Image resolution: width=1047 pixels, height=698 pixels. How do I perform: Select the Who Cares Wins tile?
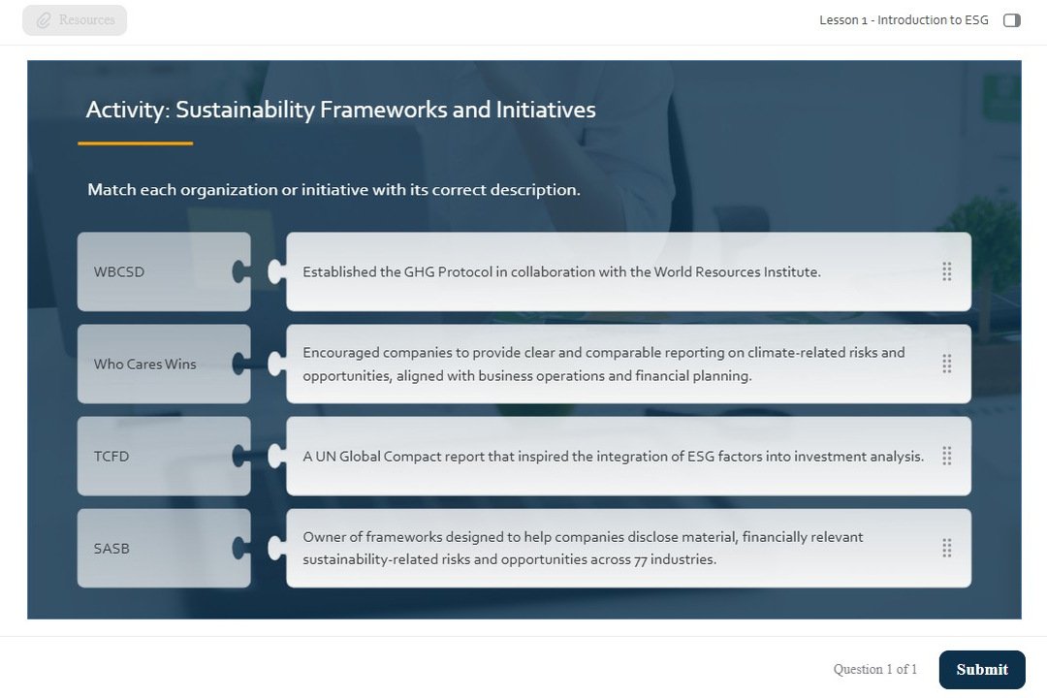[164, 365]
